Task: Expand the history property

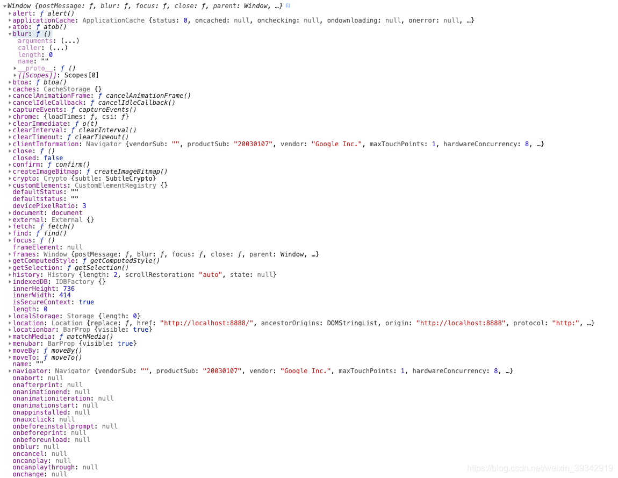Action: click(x=10, y=275)
